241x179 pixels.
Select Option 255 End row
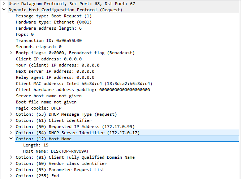pos(127,176)
